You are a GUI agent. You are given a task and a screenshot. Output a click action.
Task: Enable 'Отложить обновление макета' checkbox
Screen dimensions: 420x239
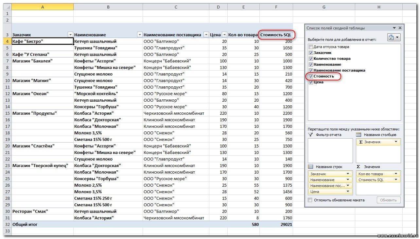310,200
